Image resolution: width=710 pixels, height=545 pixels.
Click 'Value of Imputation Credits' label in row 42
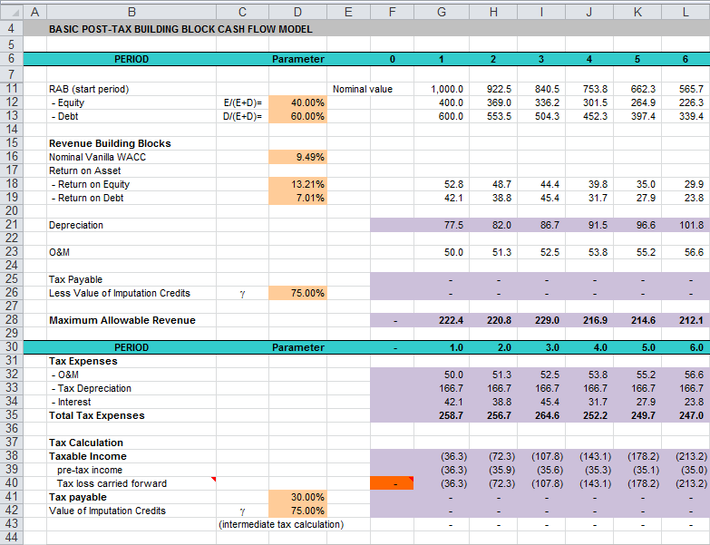[x=107, y=511]
